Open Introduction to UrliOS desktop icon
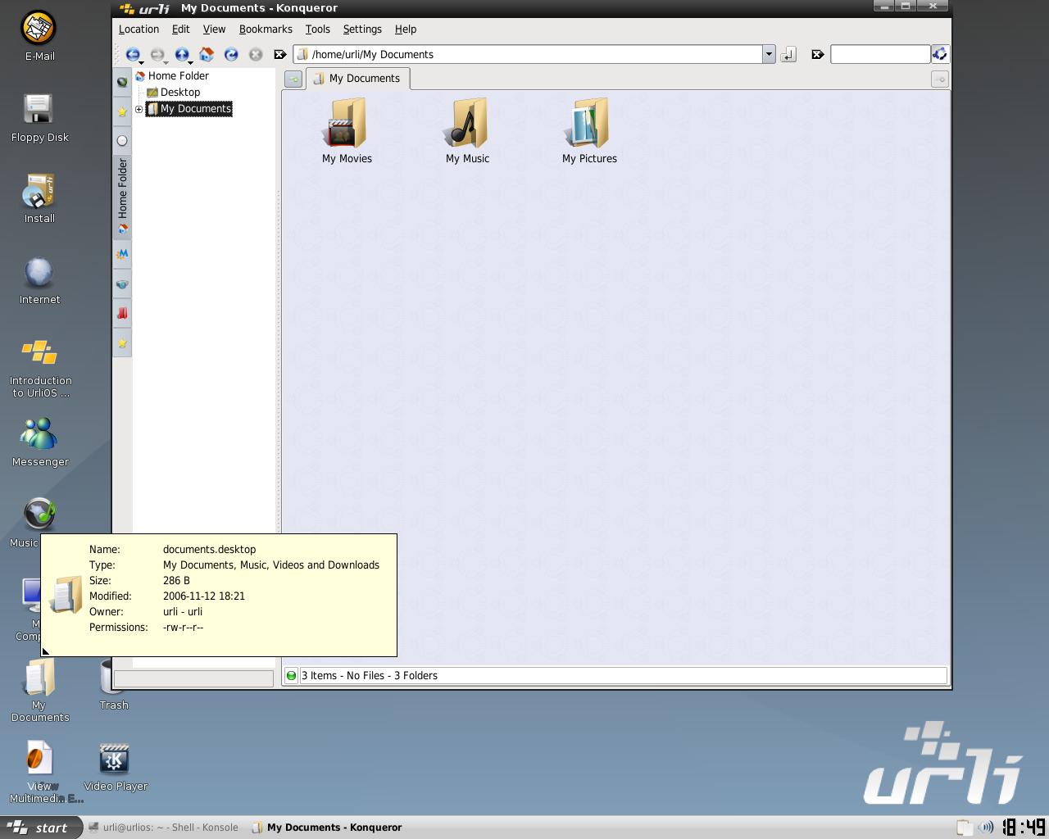Viewport: 1049px width, 839px height. pos(40,368)
